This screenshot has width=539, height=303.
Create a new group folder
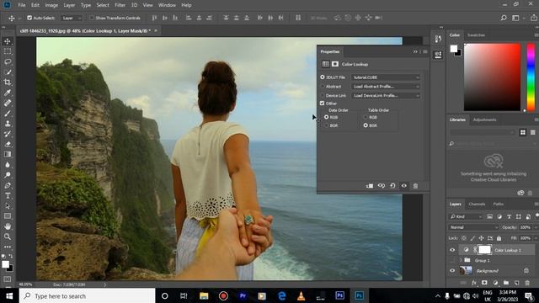click(x=506, y=283)
